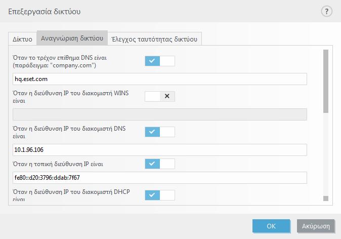Screen dimensions: 341x239
Task: Click the Ακύρωση cancel button
Action: [x=316, y=226]
